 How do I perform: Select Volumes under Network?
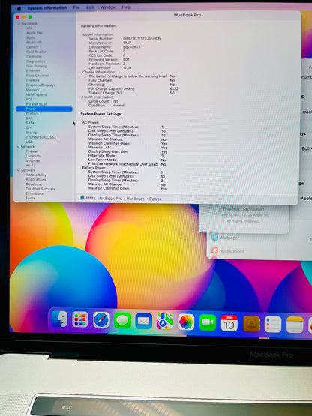tap(33, 160)
